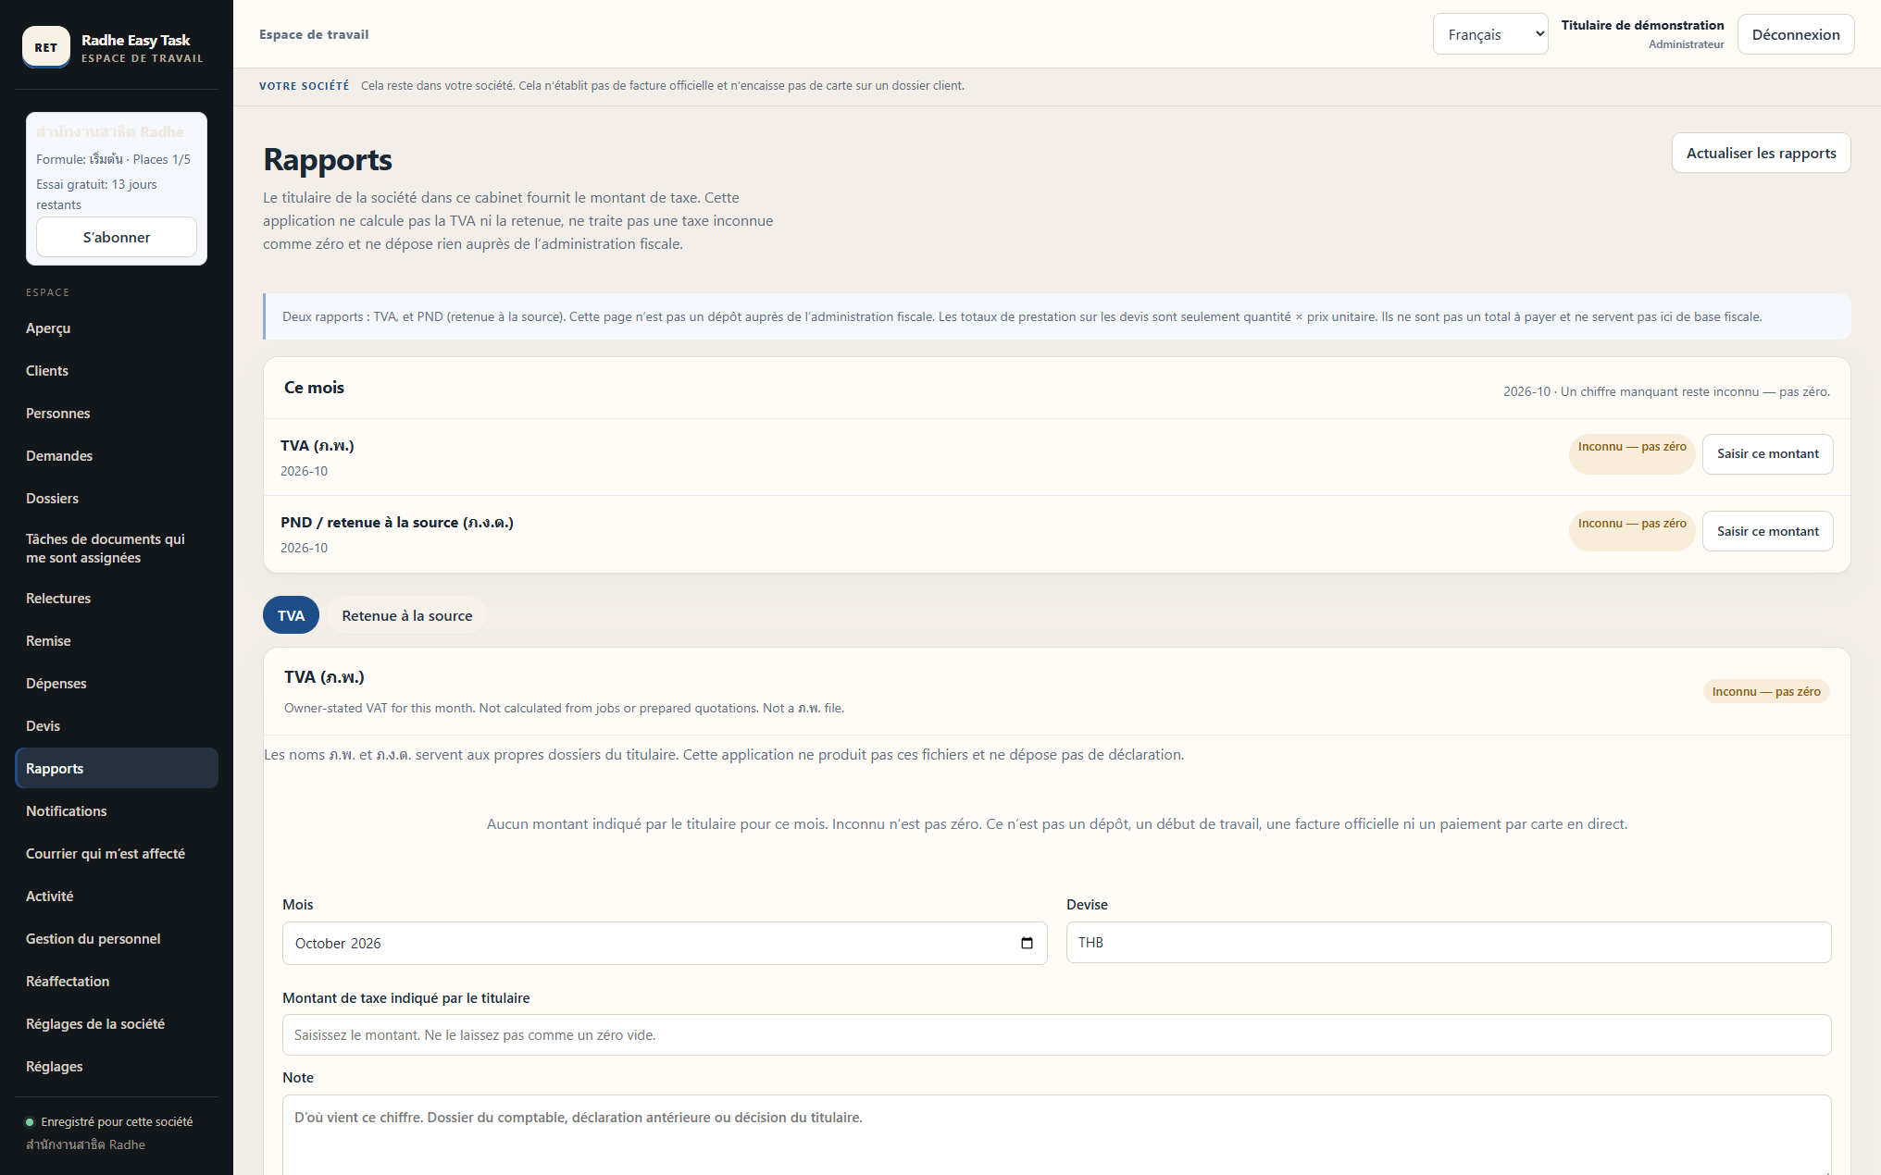Click the S'abonner button

pos(117,237)
